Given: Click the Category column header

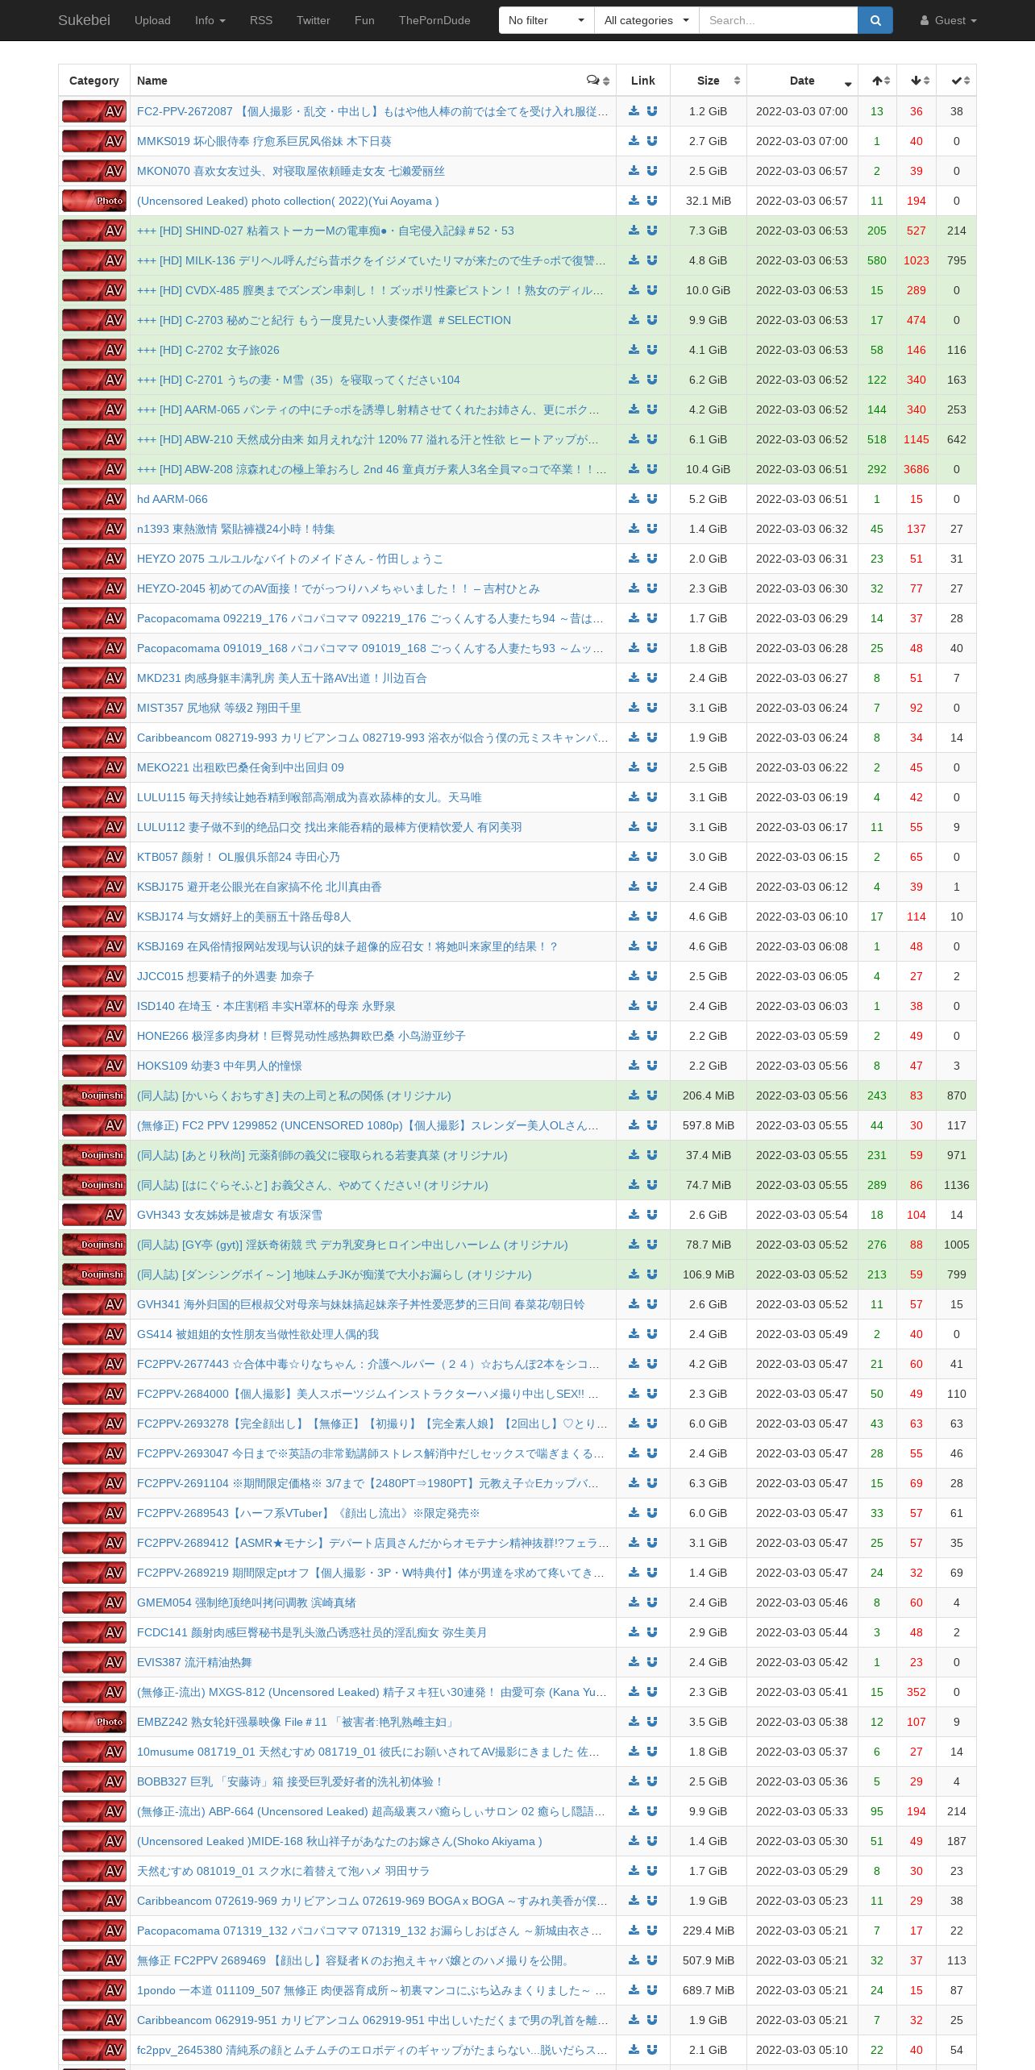Looking at the screenshot, I should pyautogui.click(x=94, y=81).
